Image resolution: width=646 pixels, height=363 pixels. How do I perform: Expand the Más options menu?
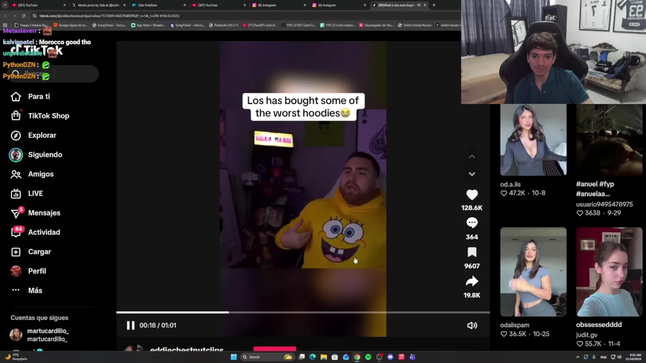pyautogui.click(x=27, y=290)
